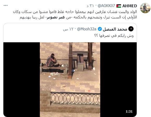Open the quoted tweet text وش رايكم في تصرفها
Viewport: 151px width, 117px height.
pyautogui.click(x=114, y=36)
